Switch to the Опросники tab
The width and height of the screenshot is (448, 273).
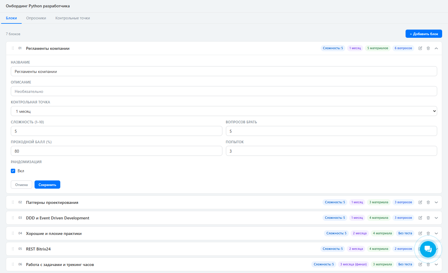36,18
